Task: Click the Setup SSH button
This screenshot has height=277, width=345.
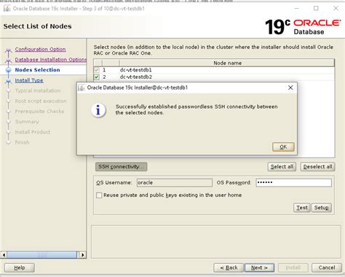Action: tap(322, 208)
